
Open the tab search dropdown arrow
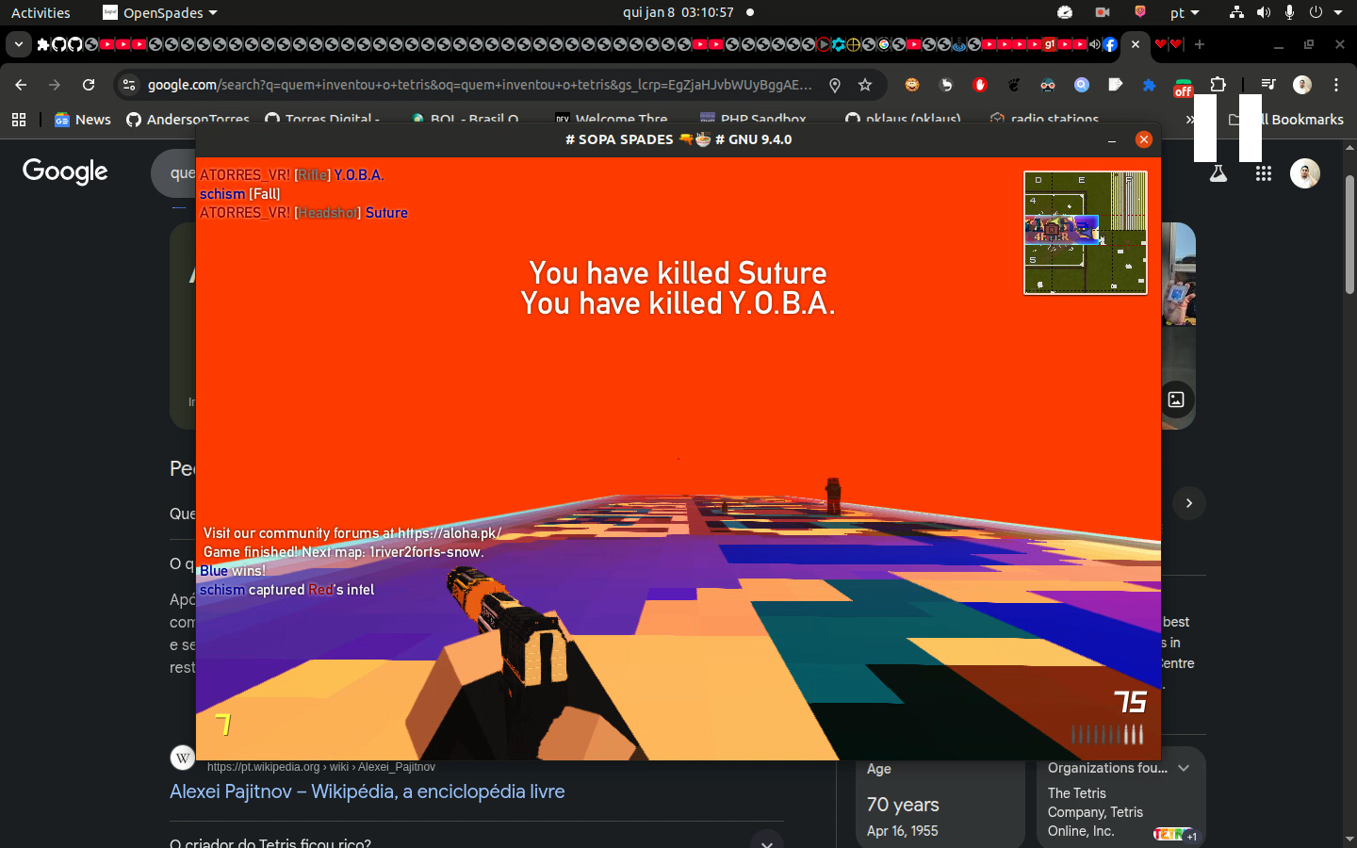18,44
